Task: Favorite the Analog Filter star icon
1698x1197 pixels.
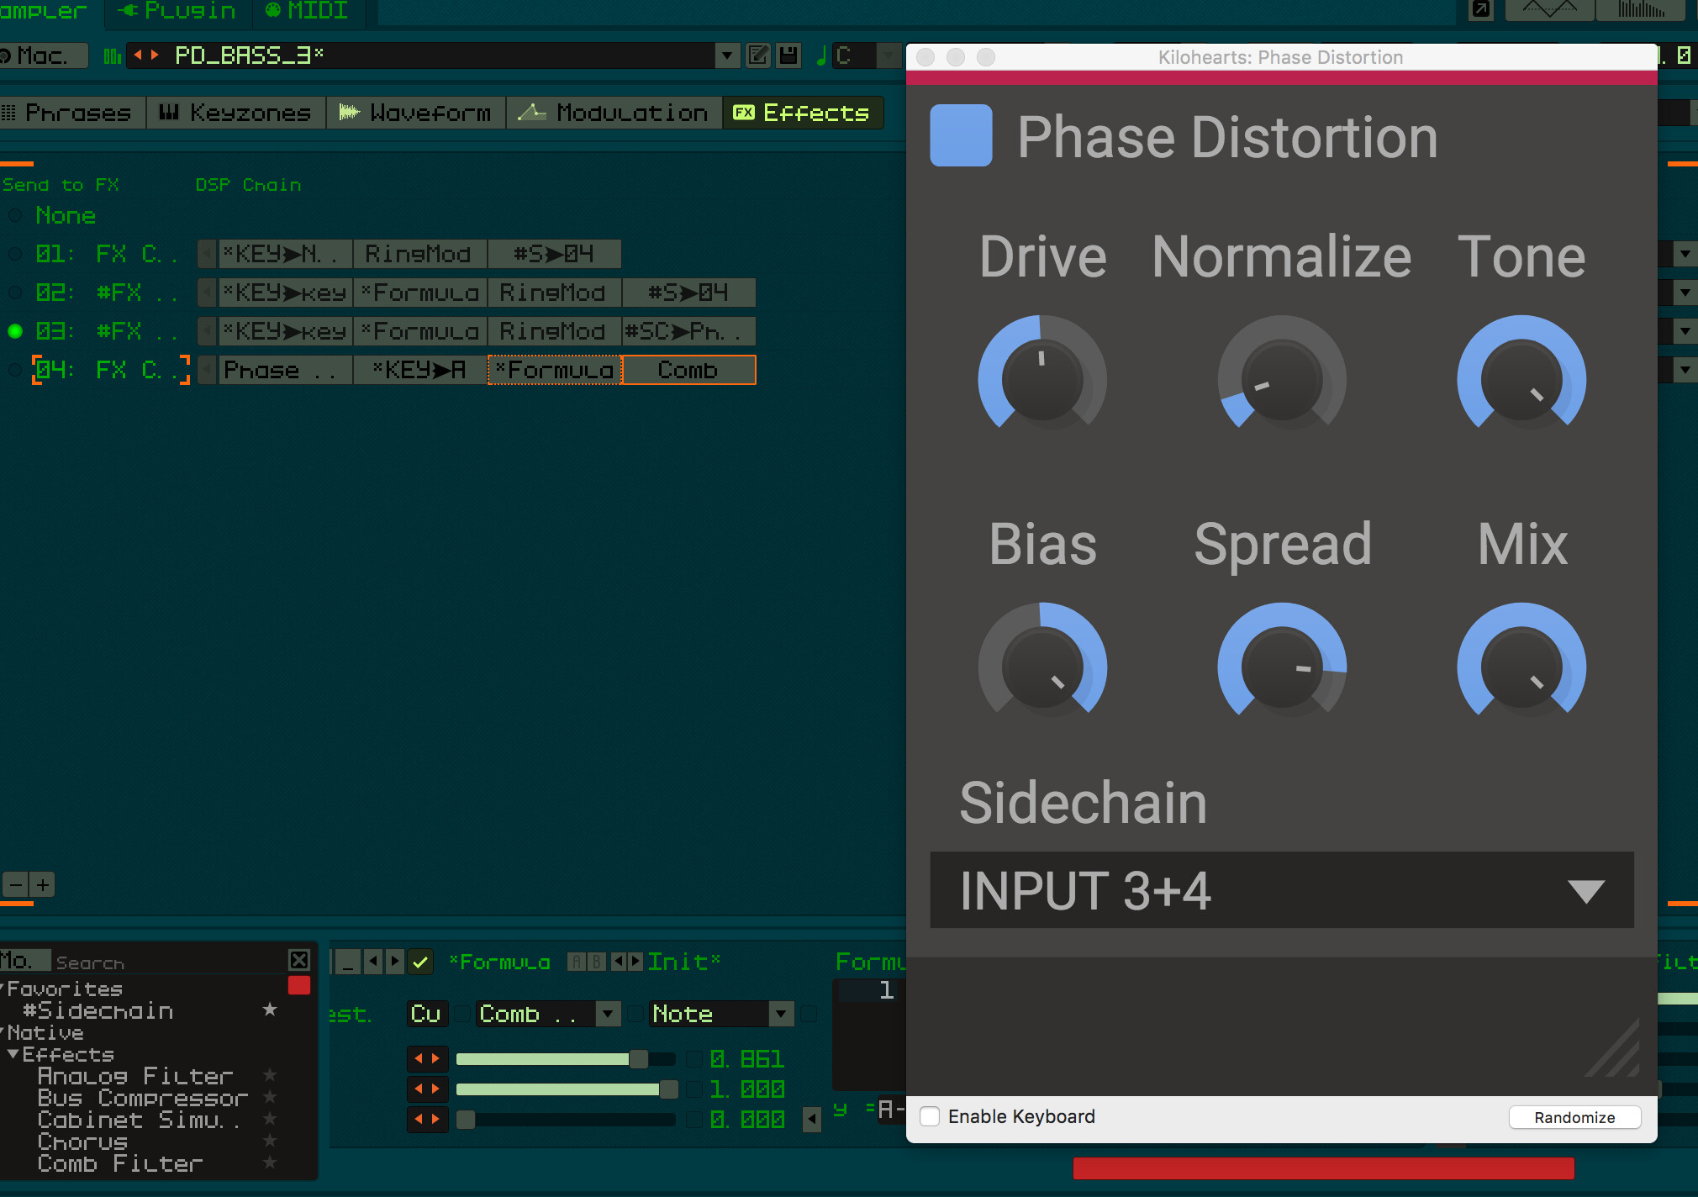Action: pyautogui.click(x=270, y=1075)
